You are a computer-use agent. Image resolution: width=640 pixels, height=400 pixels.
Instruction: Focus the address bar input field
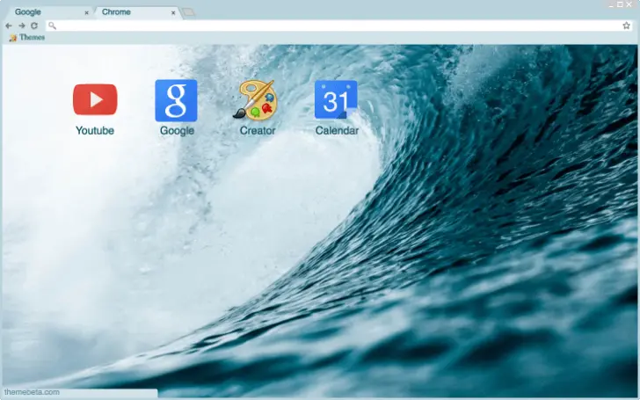pyautogui.click(x=334, y=25)
